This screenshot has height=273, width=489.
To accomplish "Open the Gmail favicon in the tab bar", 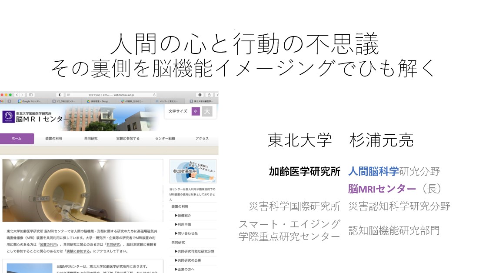I will (x=2, y=101).
